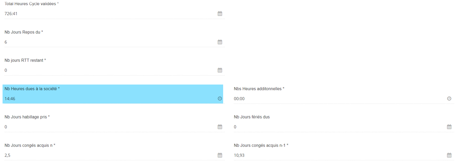The width and height of the screenshot is (459, 166).
Task: Click calendar icon in Nb Jours congés acquis n field
Action: tap(220, 155)
